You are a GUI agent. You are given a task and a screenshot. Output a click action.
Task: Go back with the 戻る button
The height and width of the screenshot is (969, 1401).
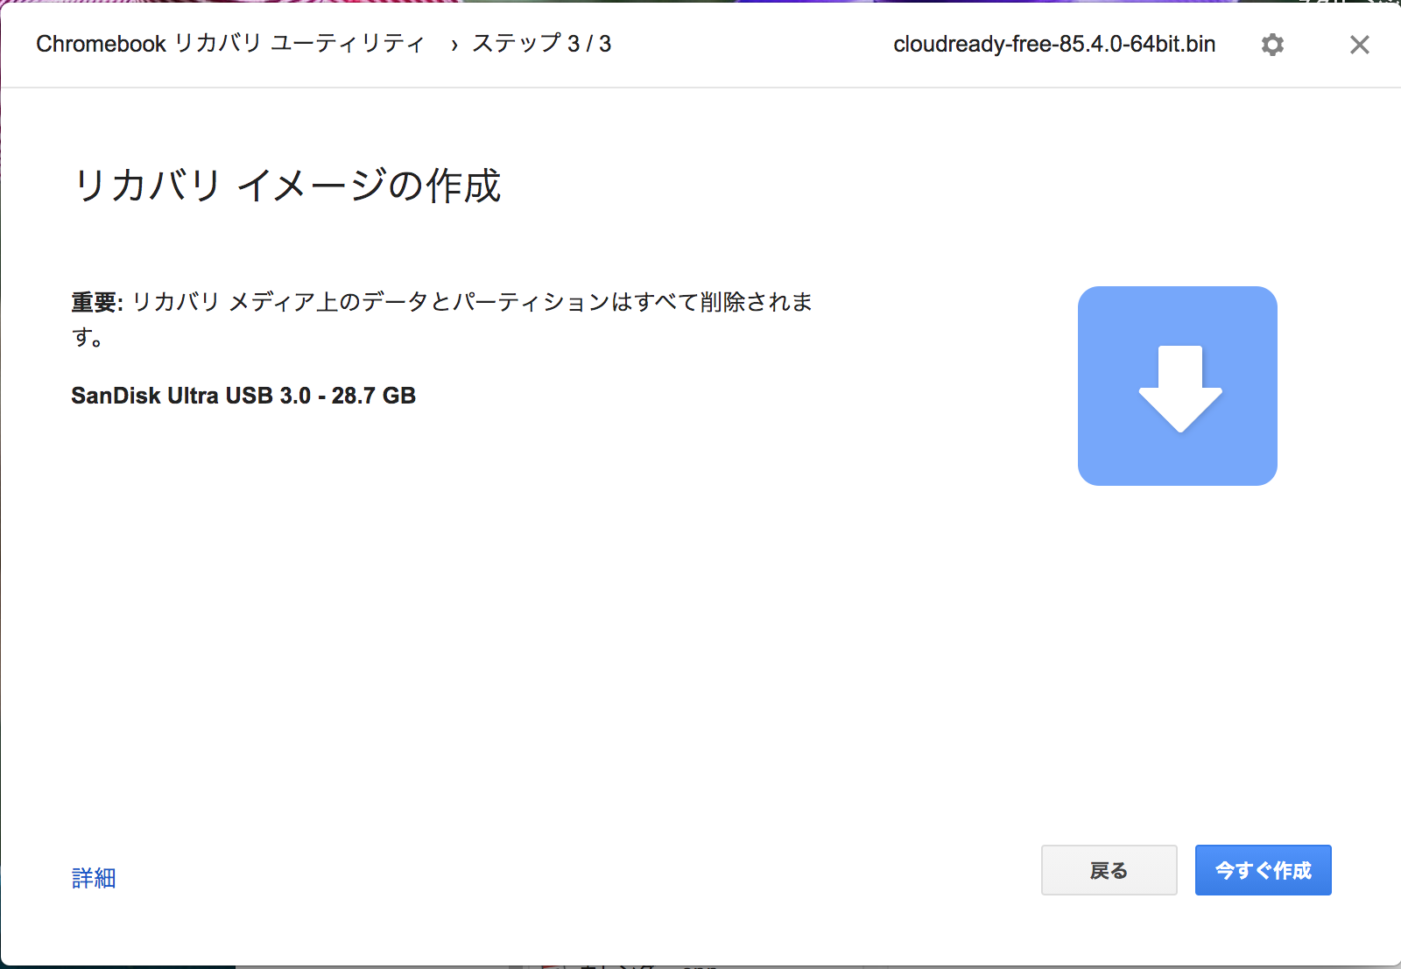tap(1109, 870)
